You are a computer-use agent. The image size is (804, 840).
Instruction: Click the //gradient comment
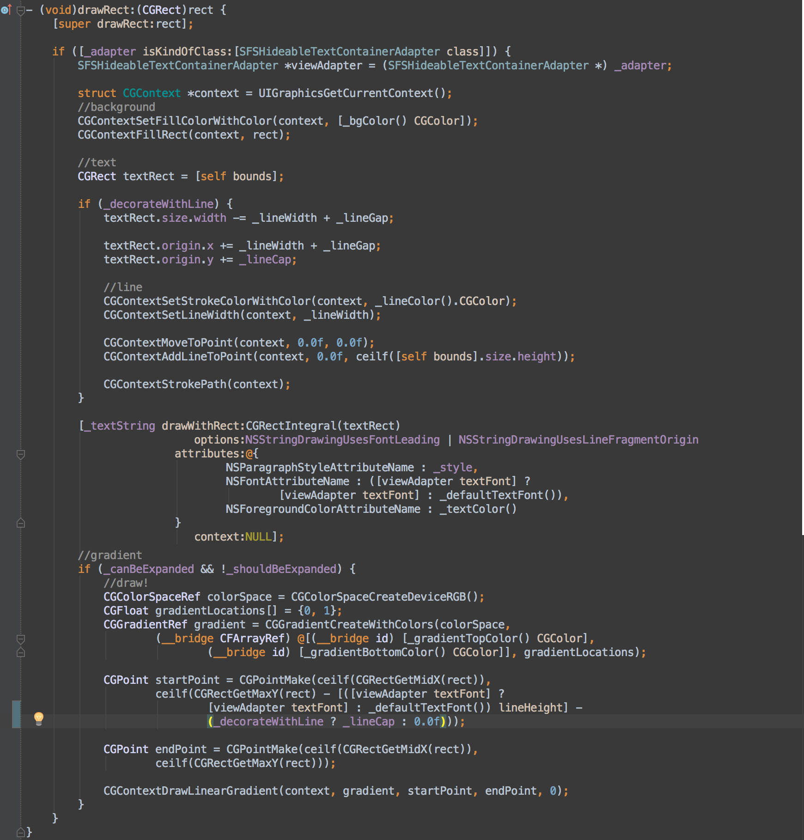(x=110, y=555)
